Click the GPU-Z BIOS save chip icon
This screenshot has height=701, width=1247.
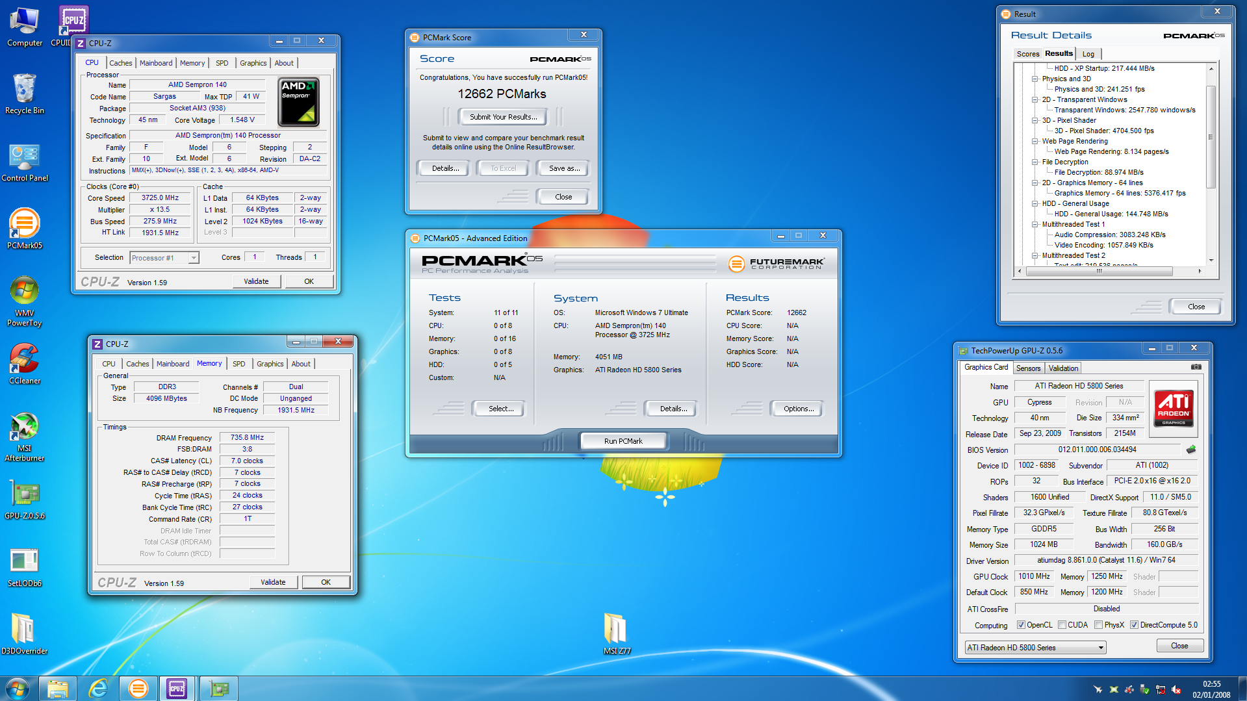coord(1191,450)
